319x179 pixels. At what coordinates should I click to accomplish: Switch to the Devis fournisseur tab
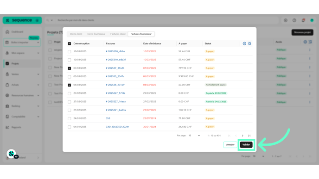pos(96,34)
